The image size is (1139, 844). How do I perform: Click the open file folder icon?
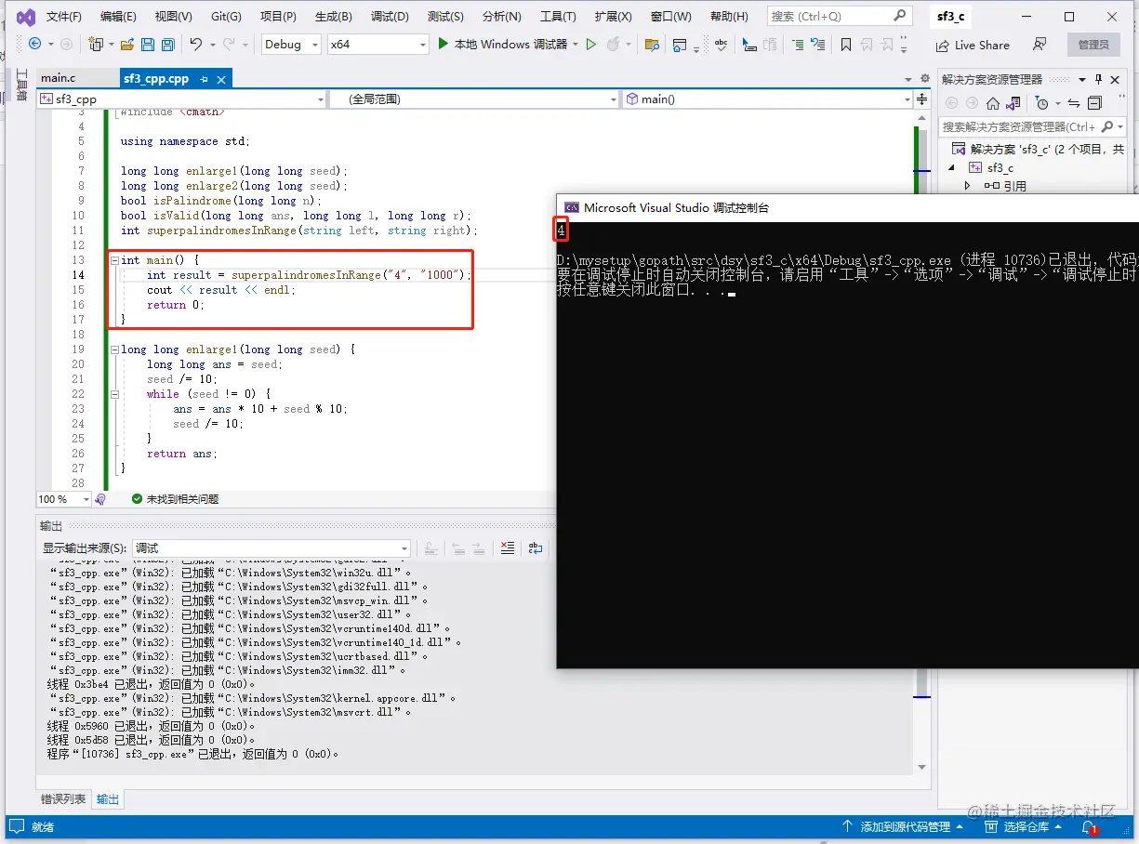[126, 44]
